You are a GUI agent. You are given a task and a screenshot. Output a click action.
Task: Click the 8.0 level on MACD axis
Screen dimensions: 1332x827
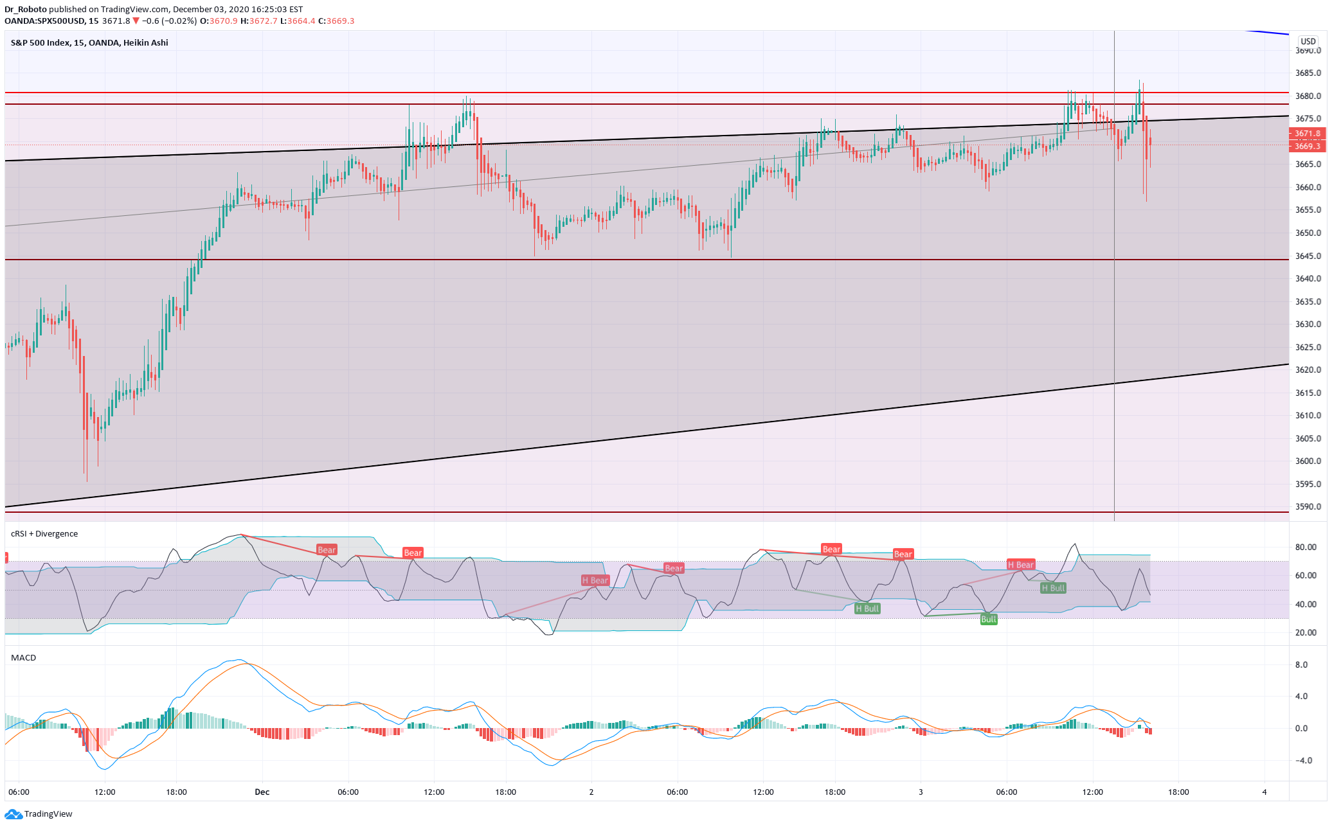tap(1301, 665)
